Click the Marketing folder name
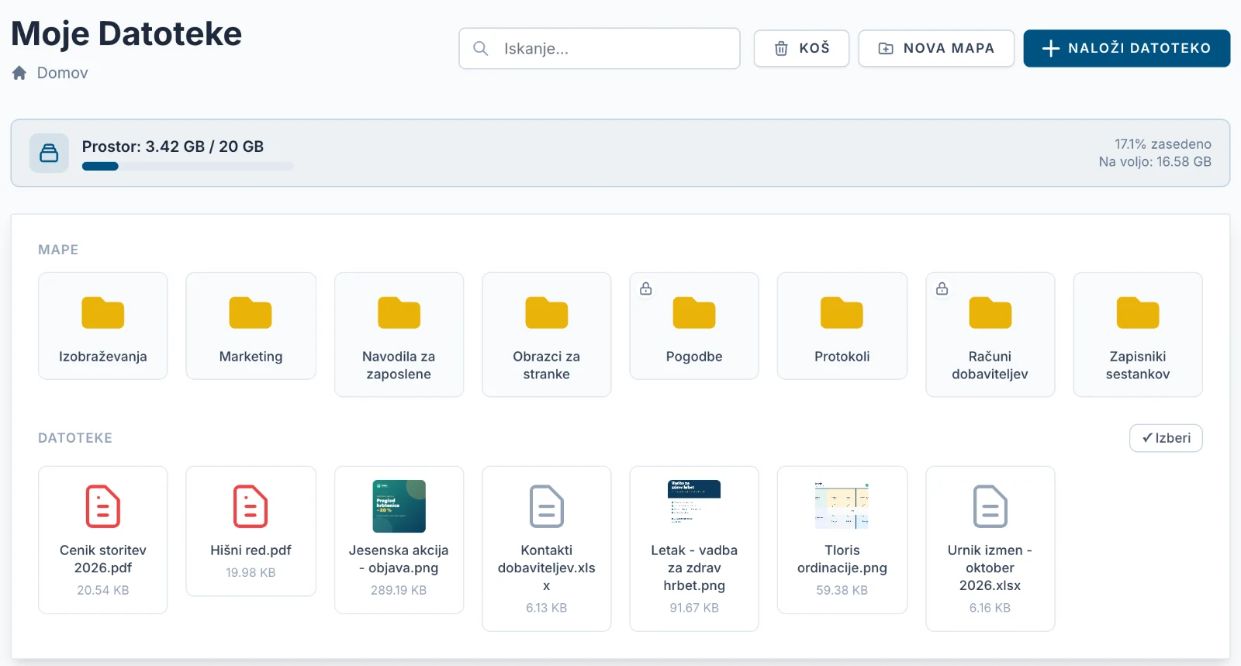Screen dimensions: 1241x666 [251, 357]
